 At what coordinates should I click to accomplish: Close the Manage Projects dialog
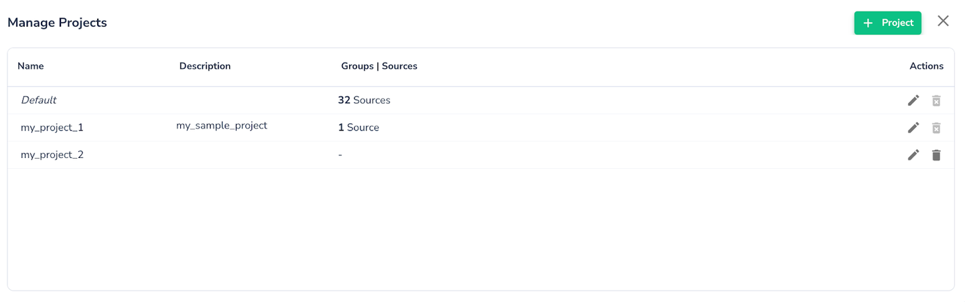(x=943, y=21)
